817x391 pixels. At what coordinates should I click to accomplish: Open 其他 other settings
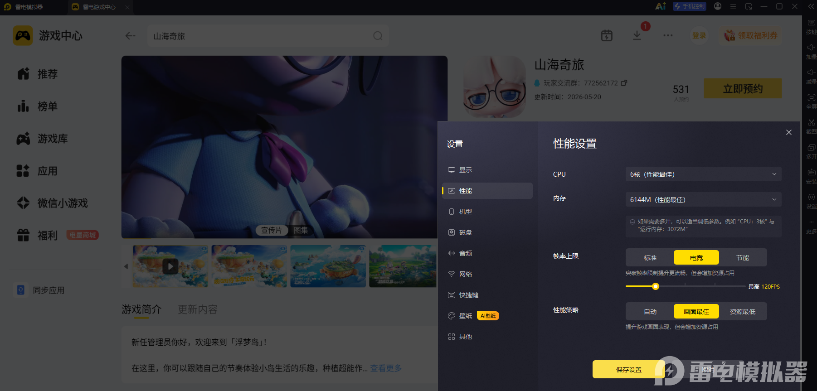(x=487, y=337)
